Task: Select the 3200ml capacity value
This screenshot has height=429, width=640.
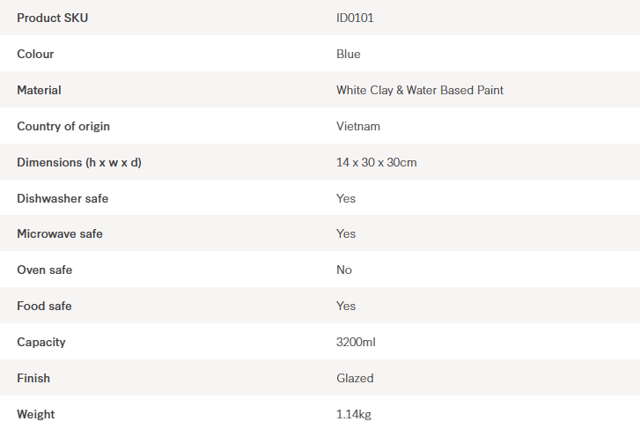Action: [357, 342]
